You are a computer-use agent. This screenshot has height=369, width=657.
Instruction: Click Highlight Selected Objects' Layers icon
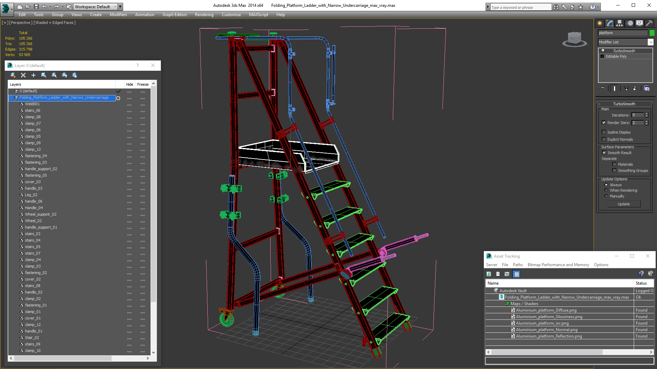pyautogui.click(x=54, y=75)
